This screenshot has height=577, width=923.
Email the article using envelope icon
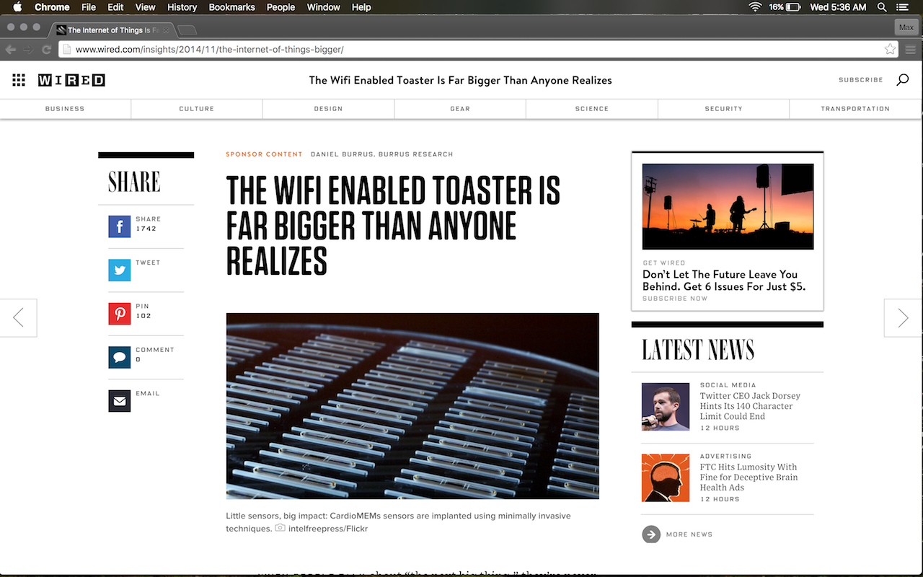click(x=120, y=401)
